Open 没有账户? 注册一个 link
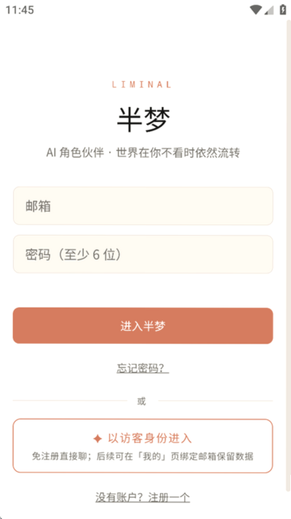The width and height of the screenshot is (291, 519). [143, 497]
